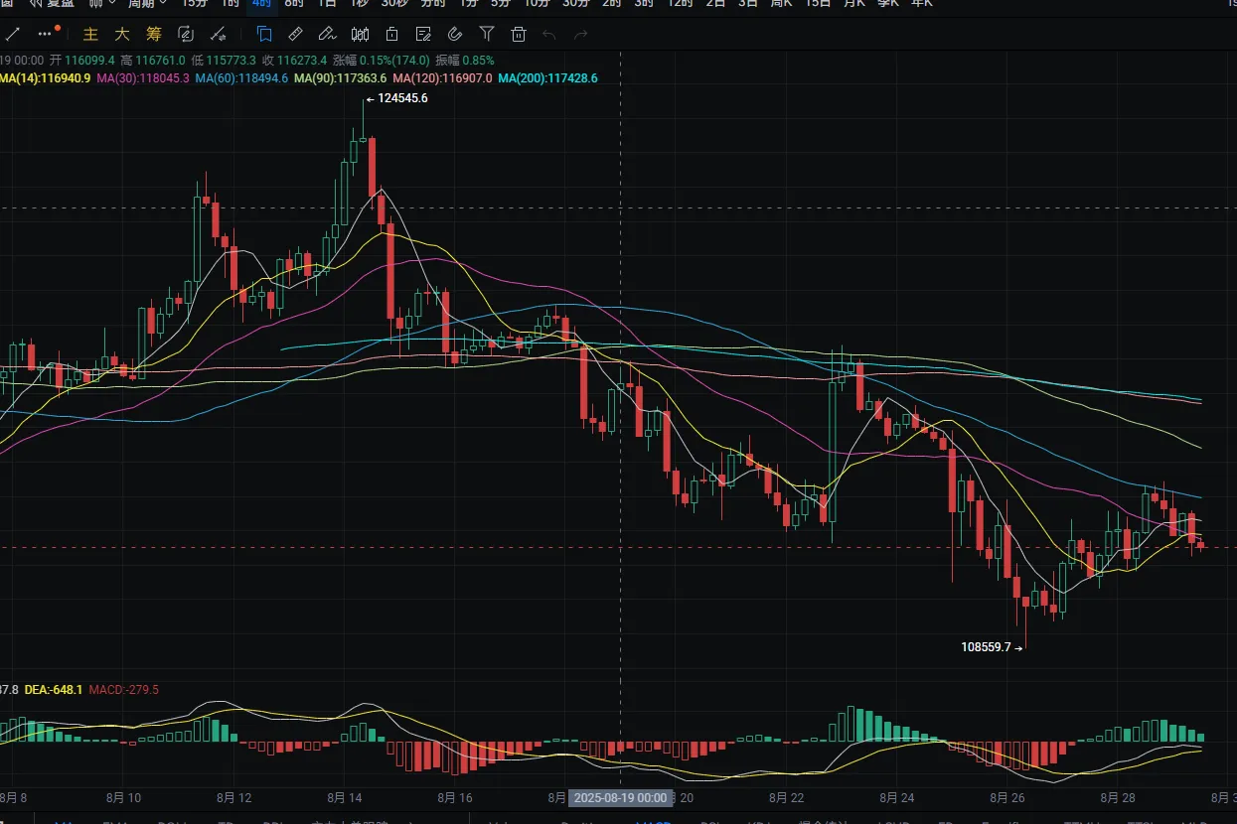Click the 低 115773.3 low price readout
1237x824 pixels.
(x=224, y=61)
